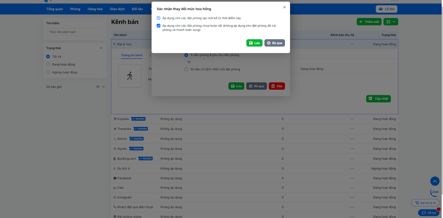
Task: Select the Đang hoạt động status filter
Action: click(x=48, y=64)
